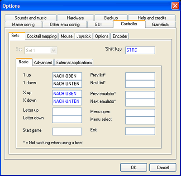Confirm settings with the OK button
The height and width of the screenshot is (176, 181).
coord(133,167)
